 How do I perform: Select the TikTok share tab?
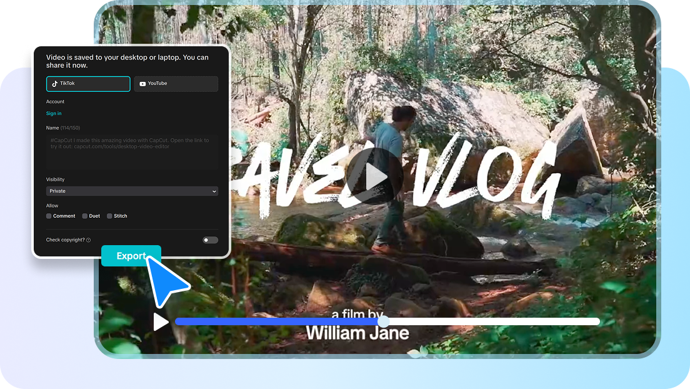[x=88, y=84]
